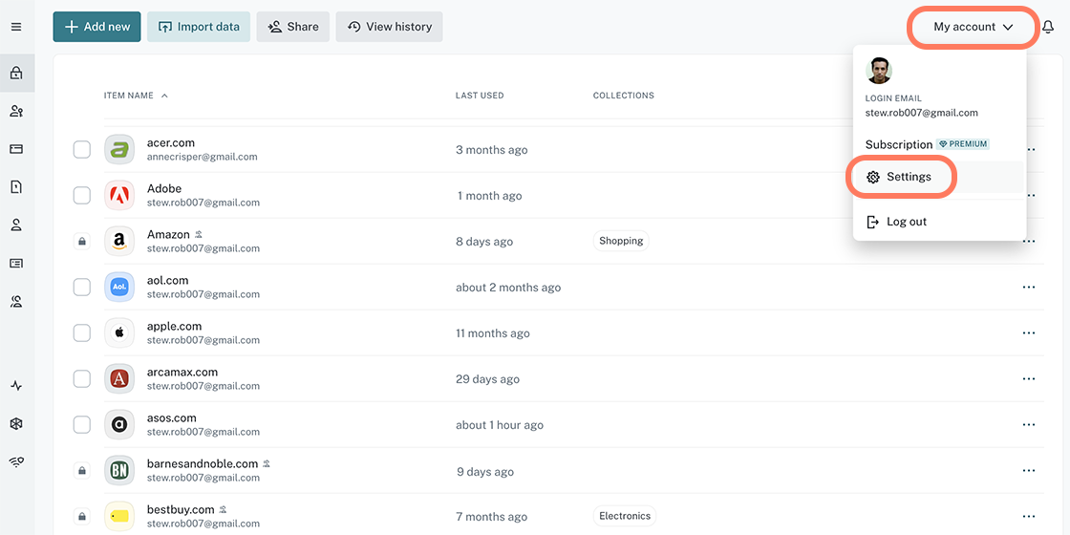Click the Adobe logo icon
This screenshot has height=535, width=1070.
[x=119, y=196]
